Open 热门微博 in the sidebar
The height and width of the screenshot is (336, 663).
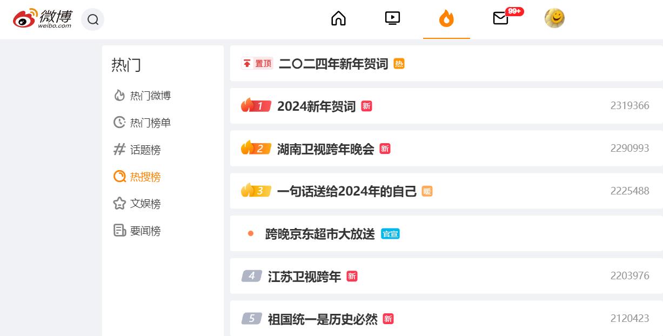click(x=150, y=96)
